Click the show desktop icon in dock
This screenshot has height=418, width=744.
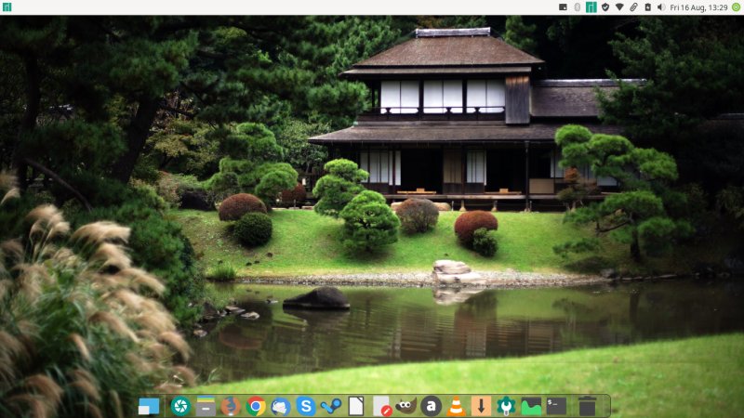(149, 406)
